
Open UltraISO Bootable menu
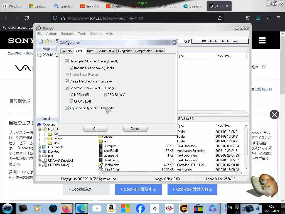pyautogui.click(x=68, y=34)
